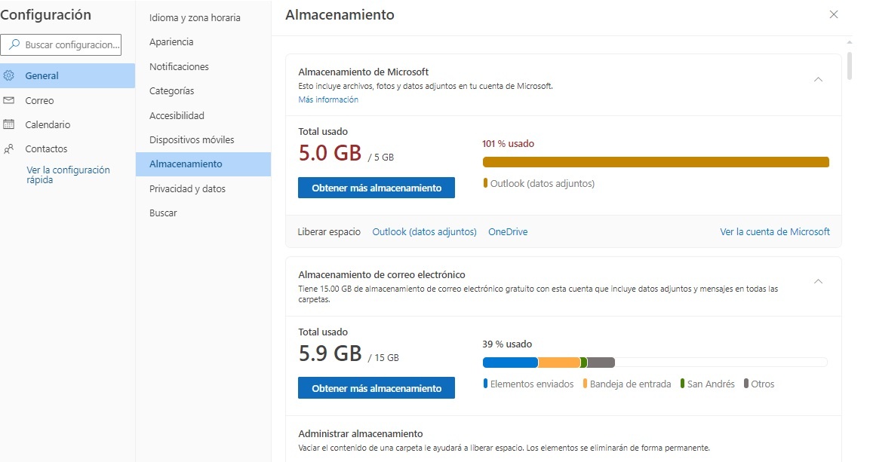This screenshot has width=870, height=462.
Task: Close the Almacenamiento settings panel
Action: (833, 14)
